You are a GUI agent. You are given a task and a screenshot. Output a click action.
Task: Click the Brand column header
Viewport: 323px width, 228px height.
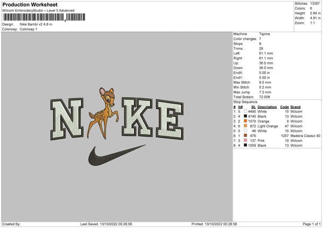(296, 107)
